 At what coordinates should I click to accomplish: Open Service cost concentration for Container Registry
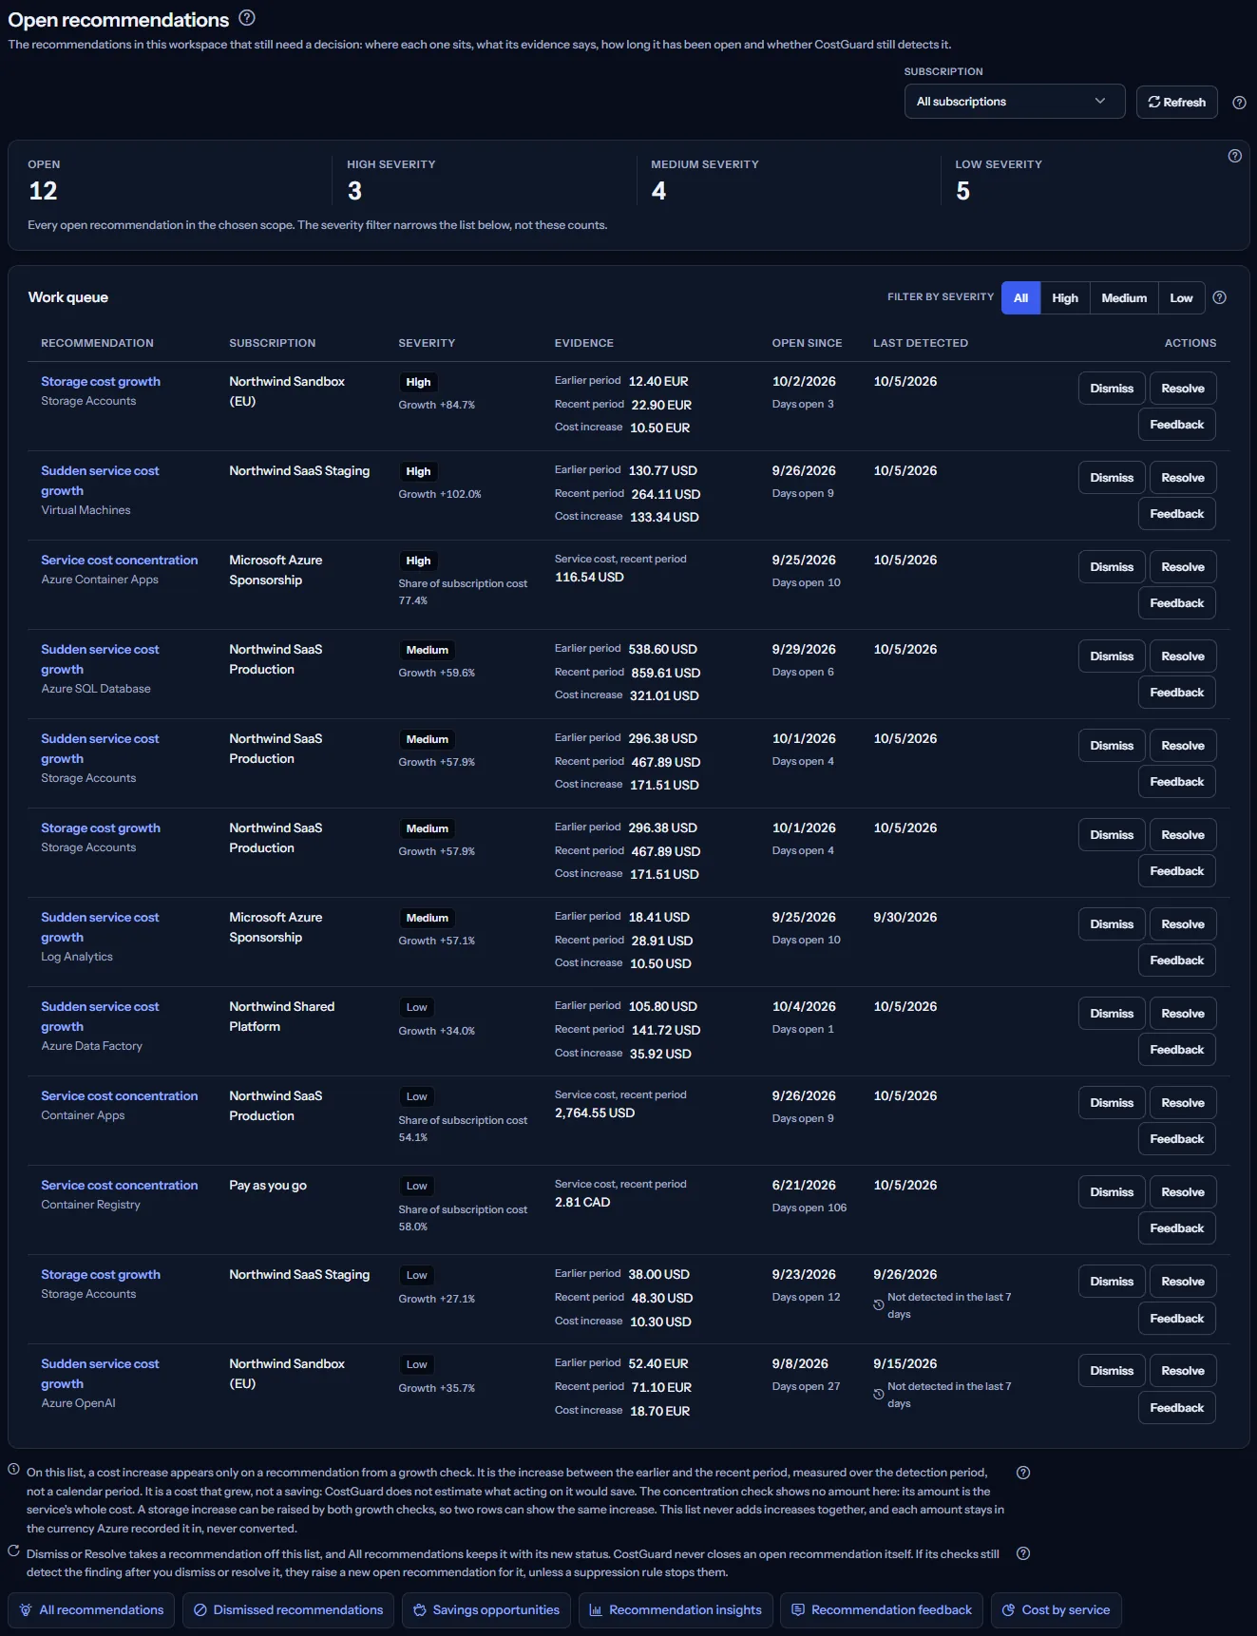point(120,1185)
